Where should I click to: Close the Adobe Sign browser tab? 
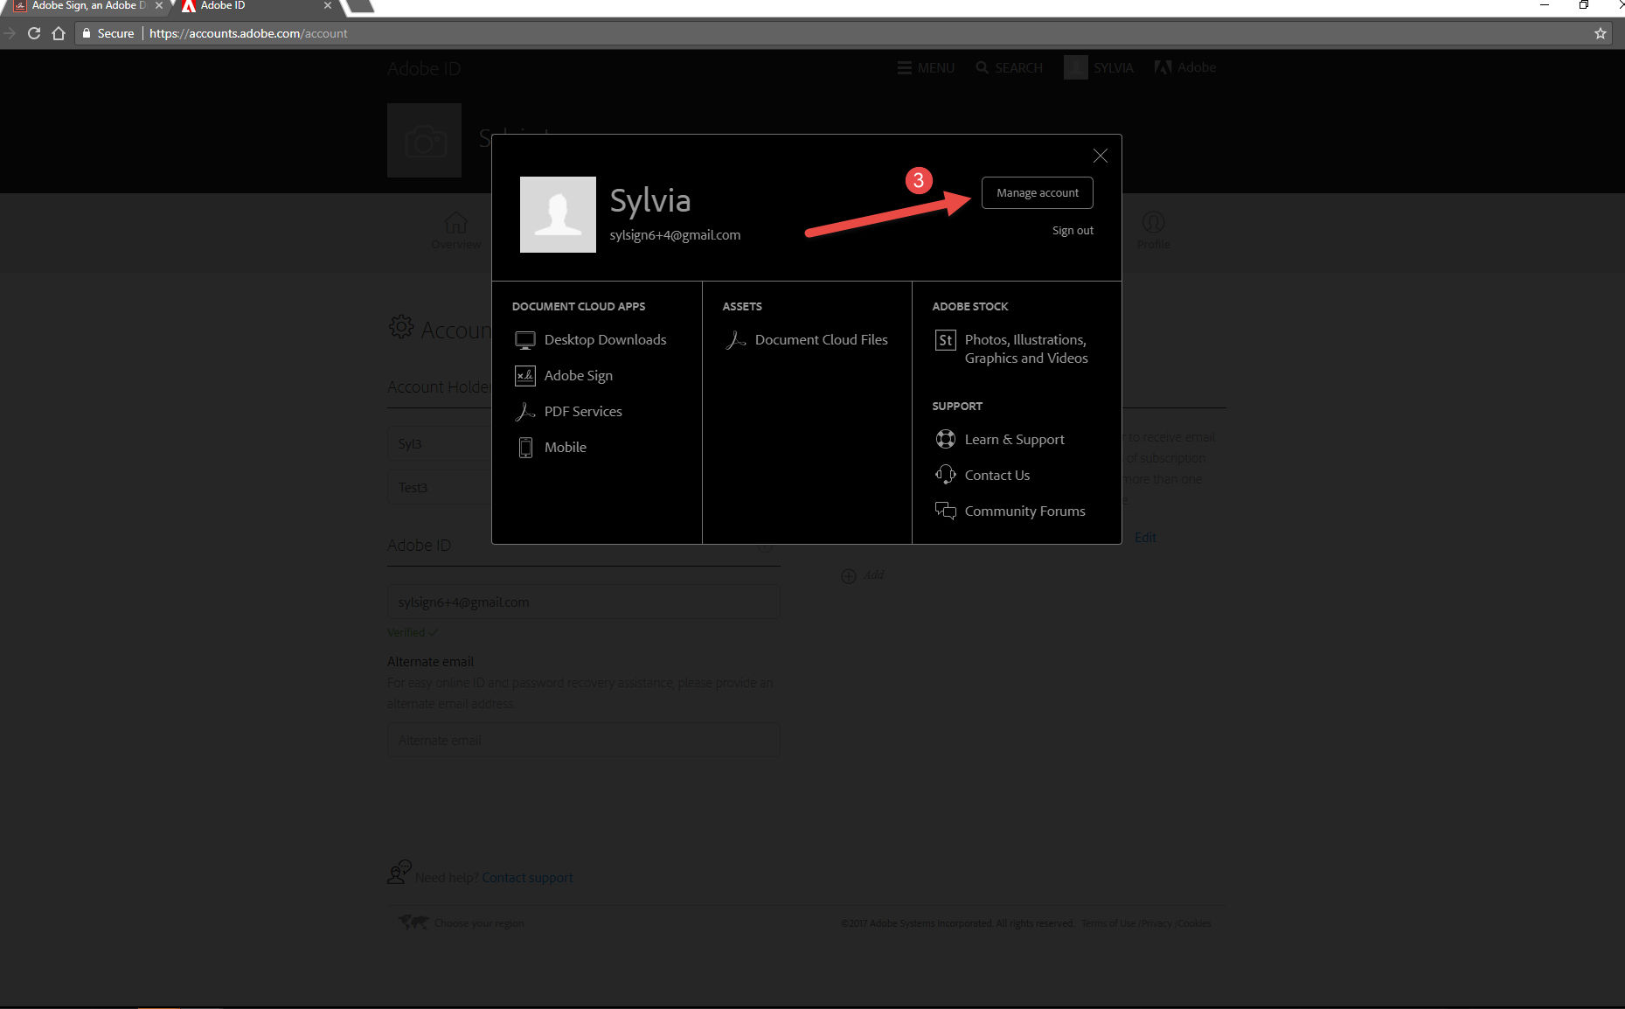158,5
